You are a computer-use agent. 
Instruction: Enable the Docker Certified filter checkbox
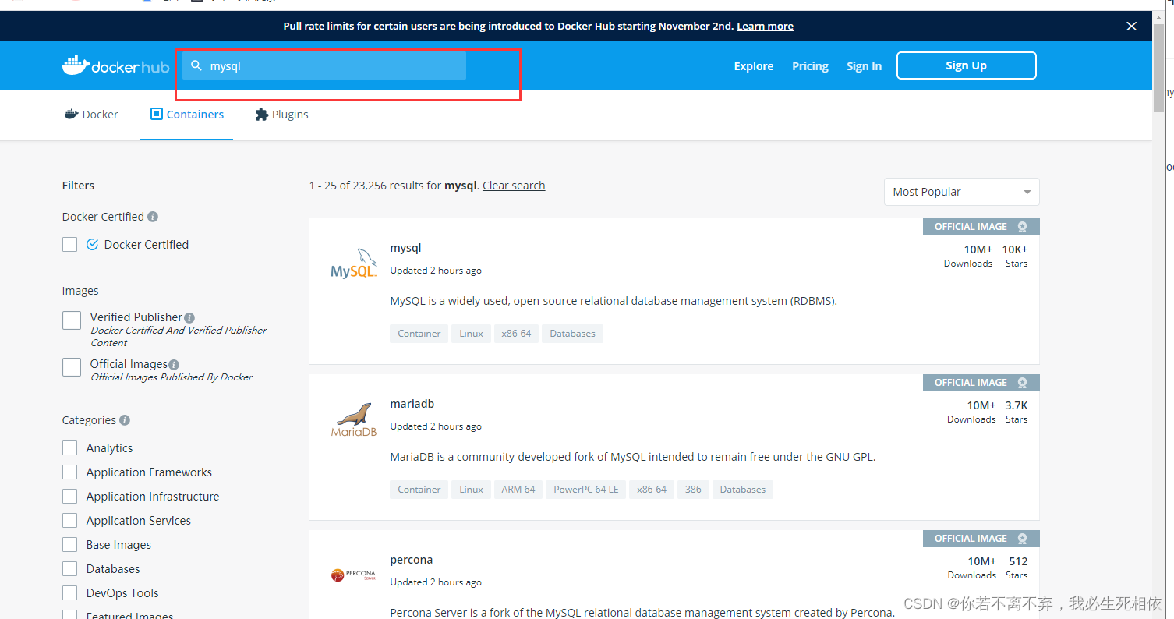[70, 244]
